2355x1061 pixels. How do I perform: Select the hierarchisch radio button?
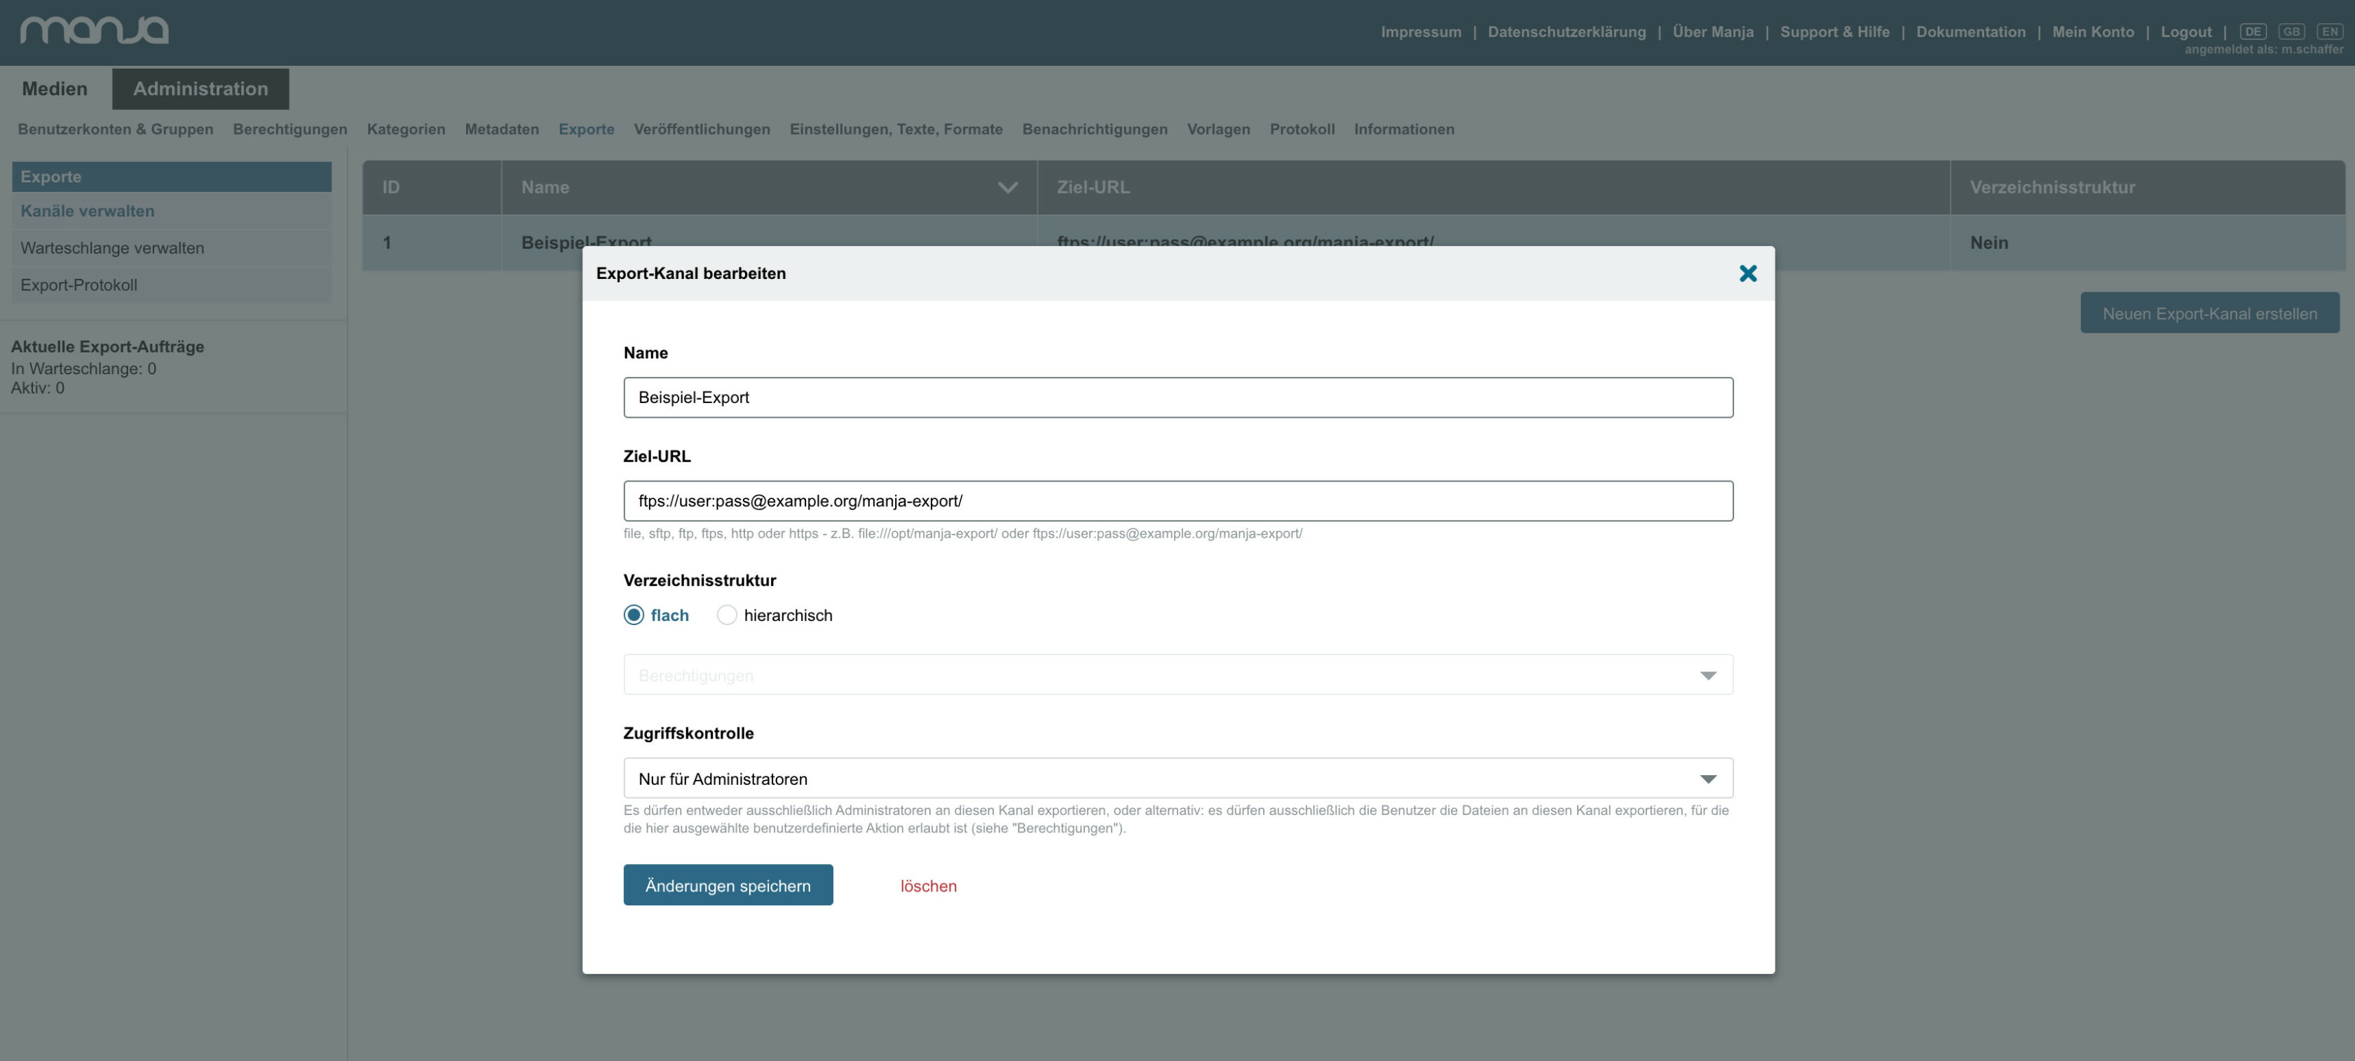tap(727, 615)
